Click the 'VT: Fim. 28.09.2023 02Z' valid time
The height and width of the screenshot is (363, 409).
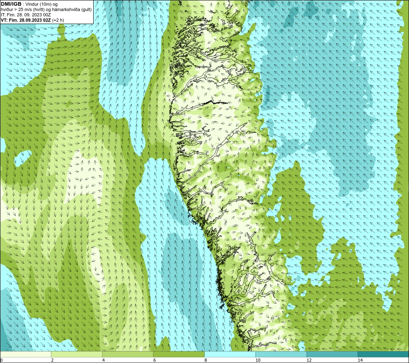click(26, 20)
